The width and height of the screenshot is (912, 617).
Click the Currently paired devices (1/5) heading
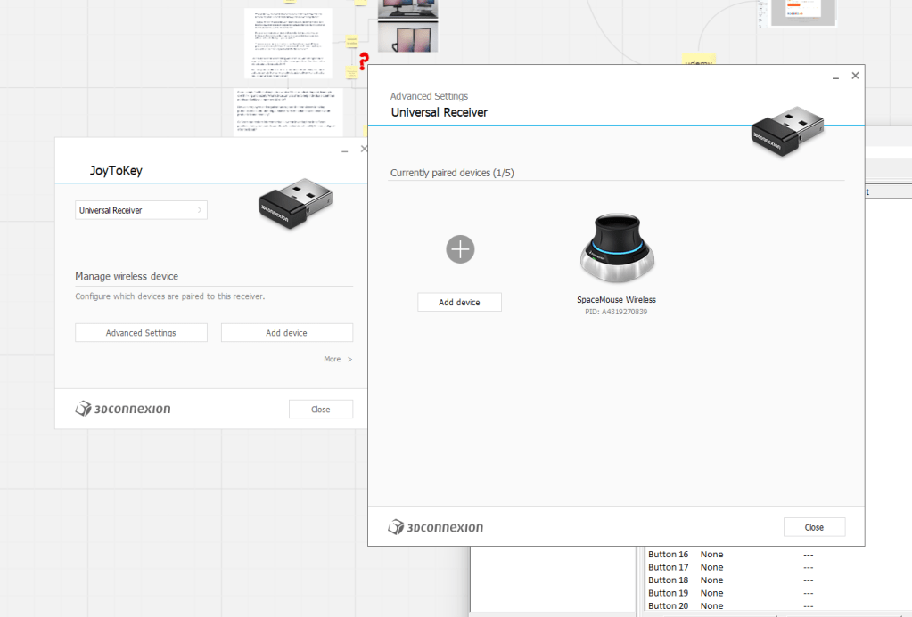pos(452,173)
